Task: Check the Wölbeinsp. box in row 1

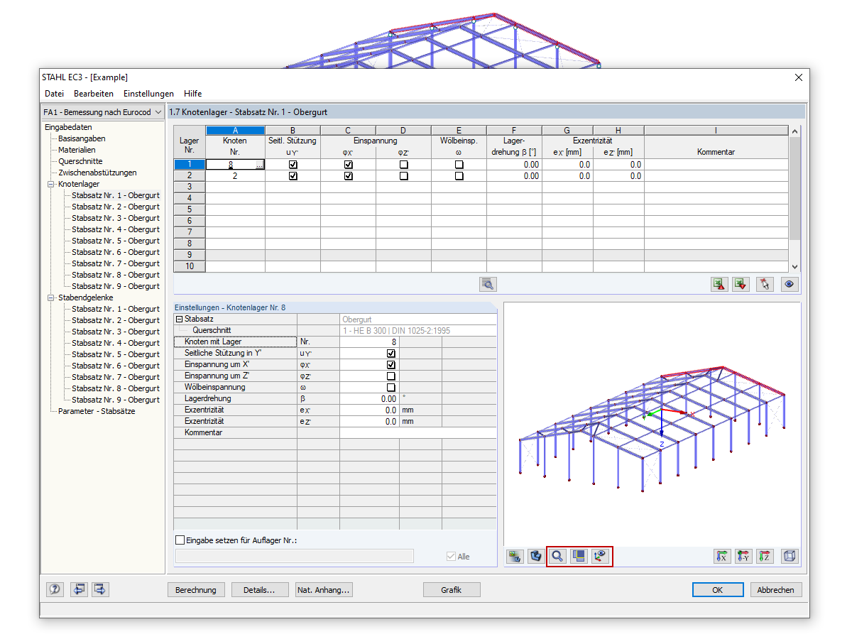Action: [459, 164]
